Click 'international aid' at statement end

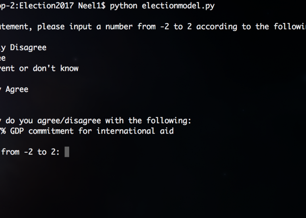point(135,131)
